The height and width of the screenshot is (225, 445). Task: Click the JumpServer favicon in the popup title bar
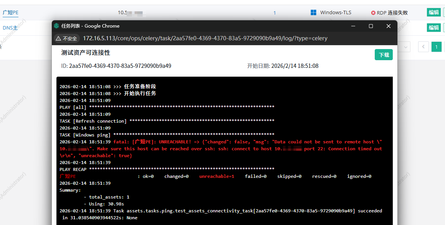(57, 26)
